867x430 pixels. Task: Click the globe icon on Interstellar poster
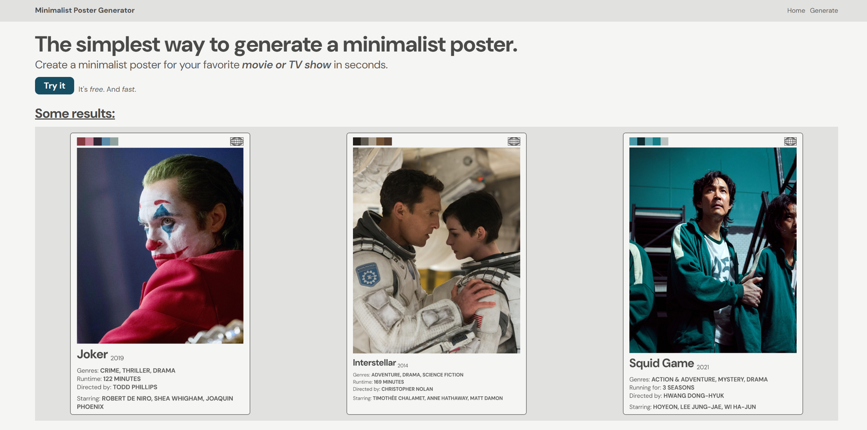point(514,142)
